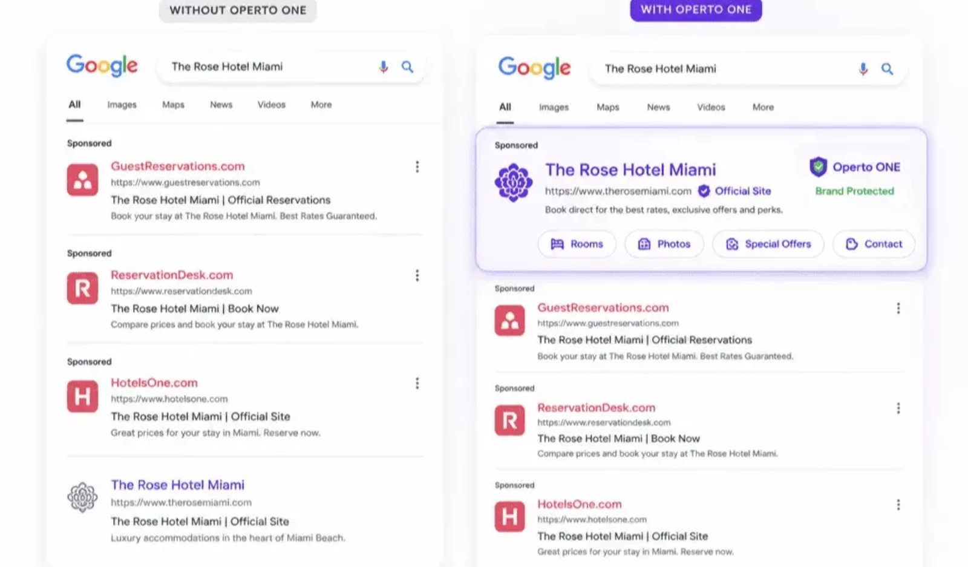This screenshot has height=567, width=968.
Task: Open three-dot menu for right HotelsOne ad
Action: pyautogui.click(x=898, y=505)
